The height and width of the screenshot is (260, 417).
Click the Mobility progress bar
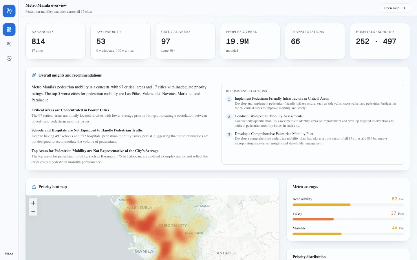[348, 234]
